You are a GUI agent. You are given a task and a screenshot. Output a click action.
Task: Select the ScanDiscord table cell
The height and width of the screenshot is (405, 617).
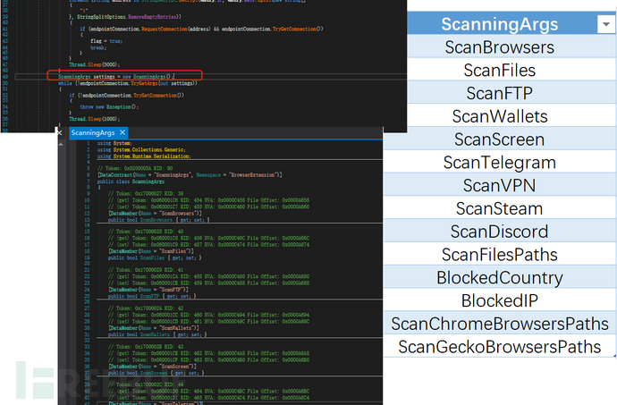(x=499, y=232)
